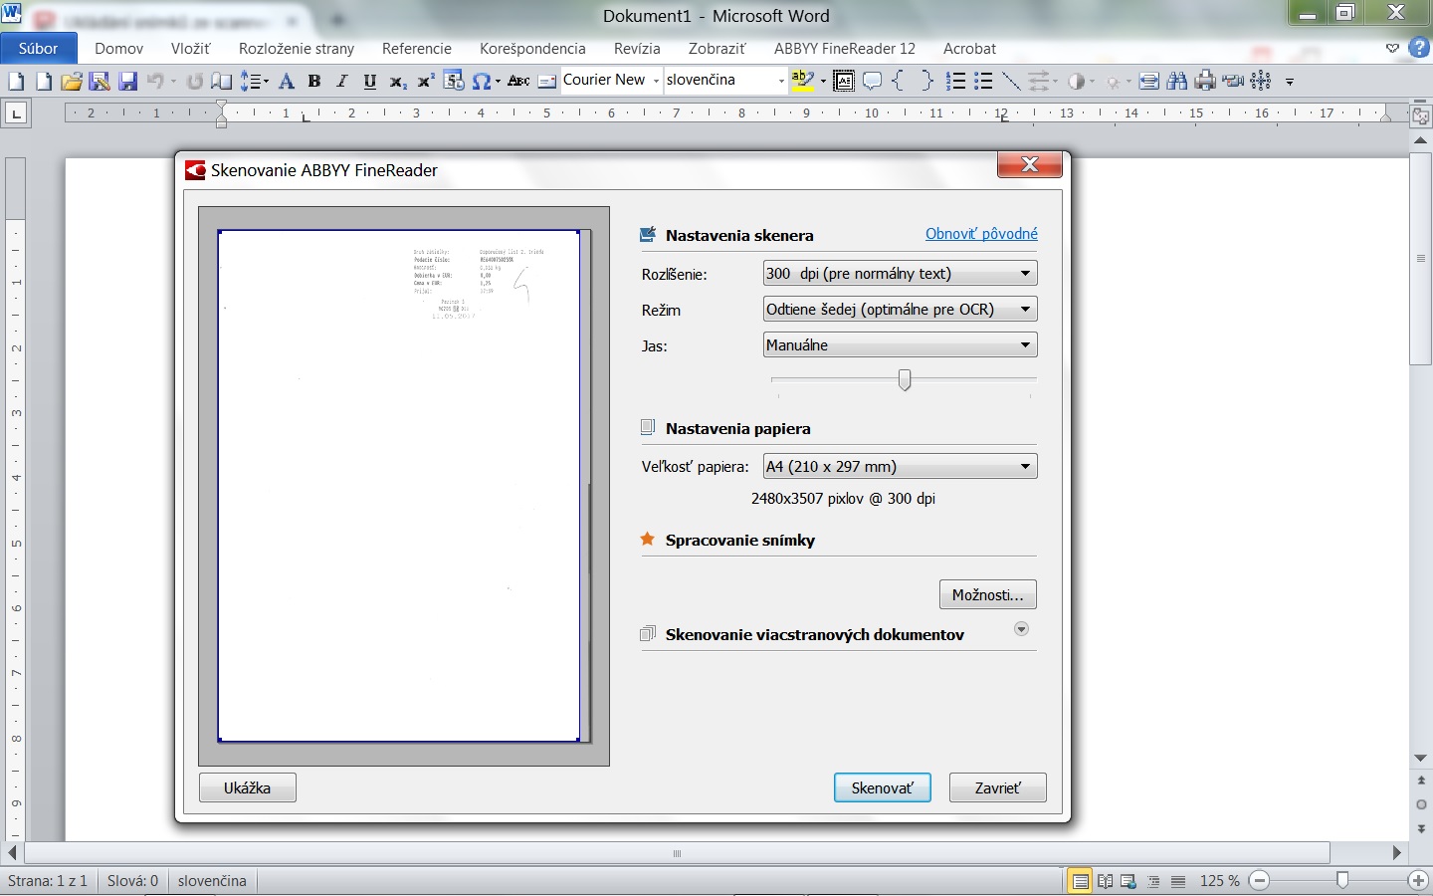Apply superscript formatting
Image resolution: width=1433 pixels, height=896 pixels.
pyautogui.click(x=426, y=82)
